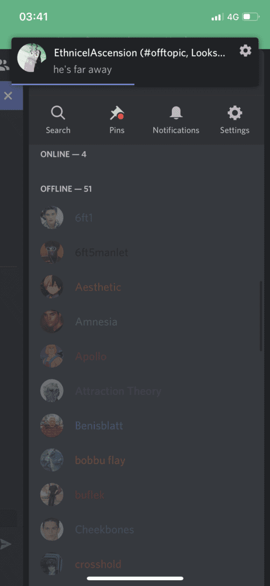Open the Search magnifier icon

tap(58, 113)
